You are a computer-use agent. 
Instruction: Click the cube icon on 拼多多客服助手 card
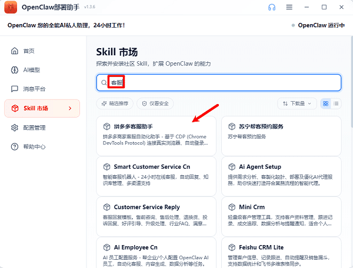tap(106, 126)
